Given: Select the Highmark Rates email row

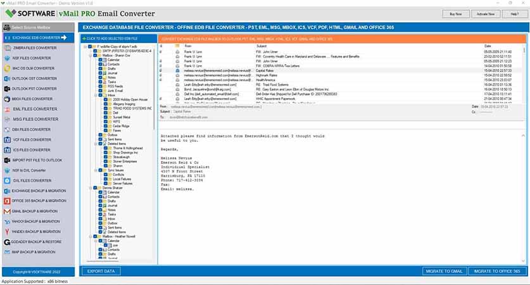Looking at the screenshot, I should point(341,75).
